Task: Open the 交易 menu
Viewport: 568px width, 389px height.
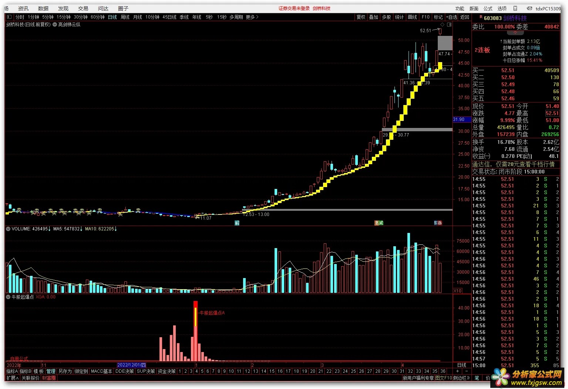Action: (83, 9)
